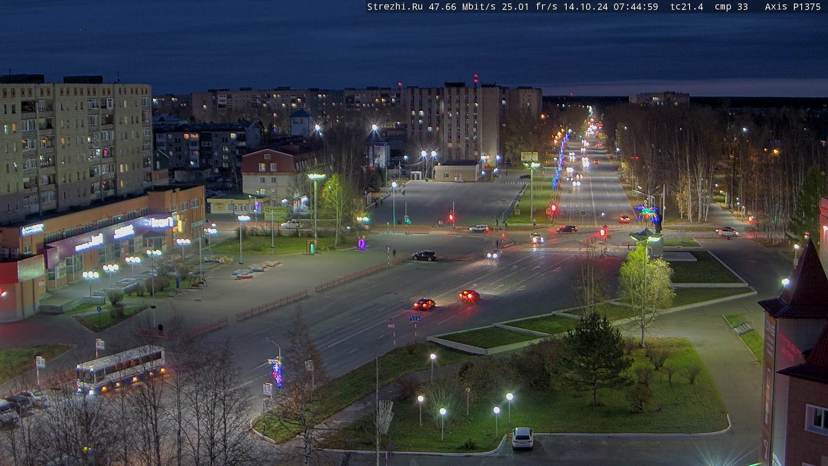Click the 25.01 fr/s frame rate value
This screenshot has width=828, height=466.
coord(530,6)
